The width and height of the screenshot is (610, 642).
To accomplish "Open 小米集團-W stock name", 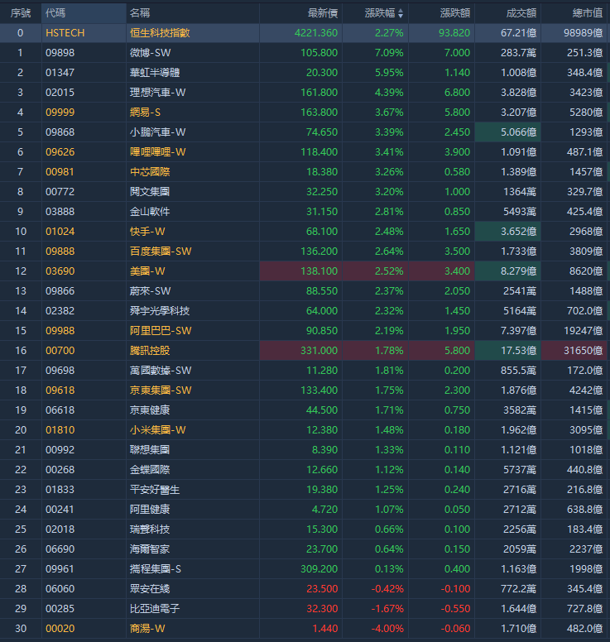I will pyautogui.click(x=158, y=430).
